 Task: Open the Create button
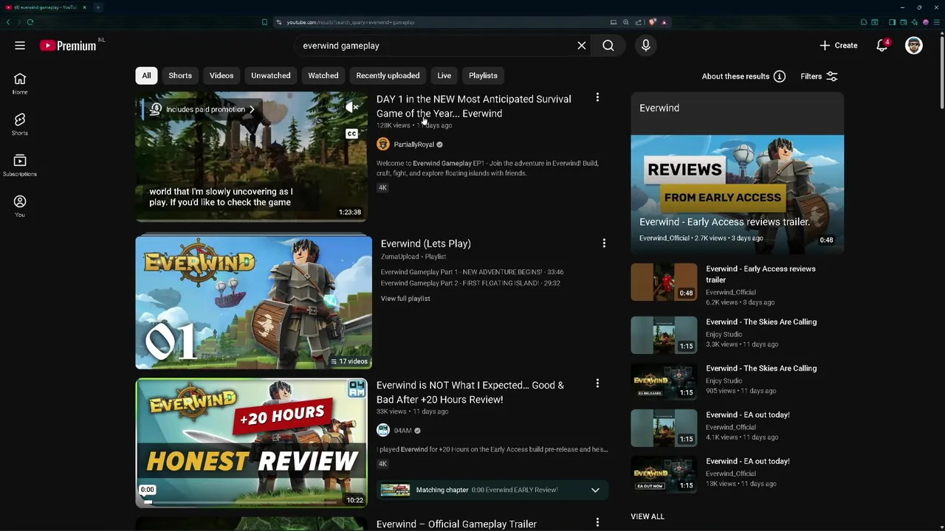839,46
